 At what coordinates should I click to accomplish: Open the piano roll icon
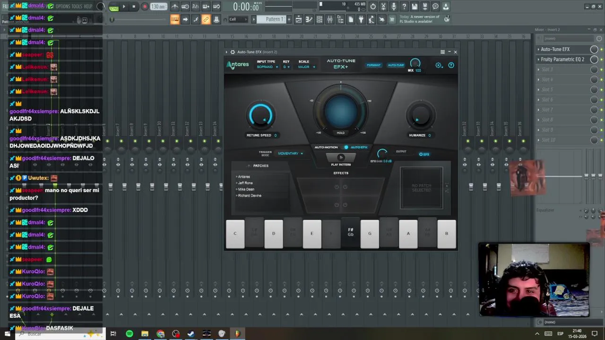pos(309,19)
